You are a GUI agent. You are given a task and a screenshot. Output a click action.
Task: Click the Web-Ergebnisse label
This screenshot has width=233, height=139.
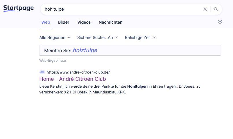[x=52, y=61]
